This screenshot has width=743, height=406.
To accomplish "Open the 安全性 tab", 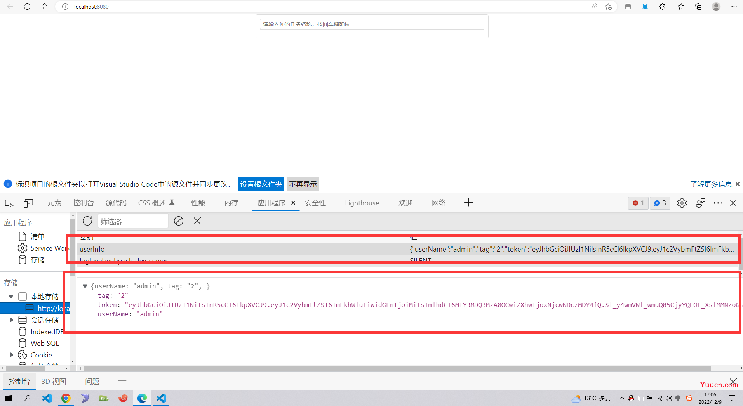I will click(x=315, y=203).
